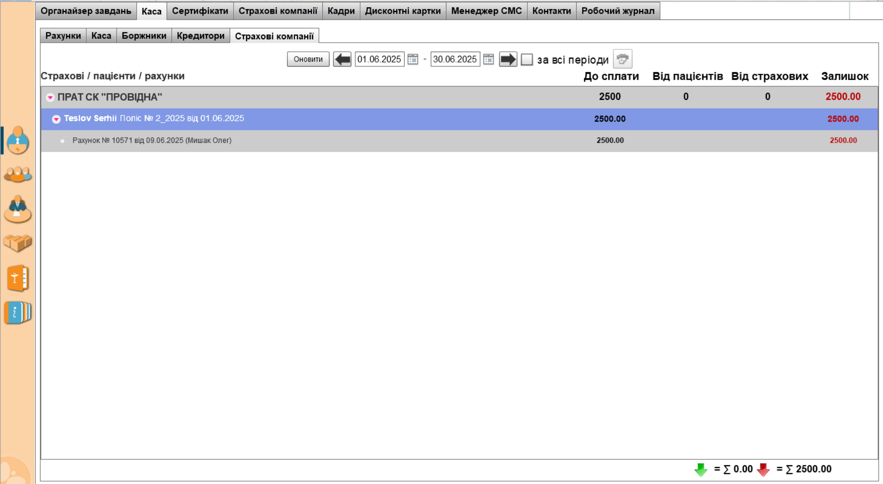The height and width of the screenshot is (484, 883).
Task: Select the Страхові компанії sub-tab
Action: 274,36
